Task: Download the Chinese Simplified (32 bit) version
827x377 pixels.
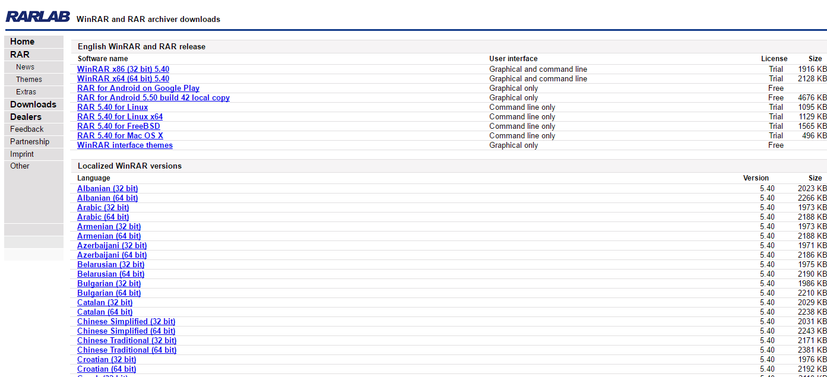Action: click(x=126, y=322)
